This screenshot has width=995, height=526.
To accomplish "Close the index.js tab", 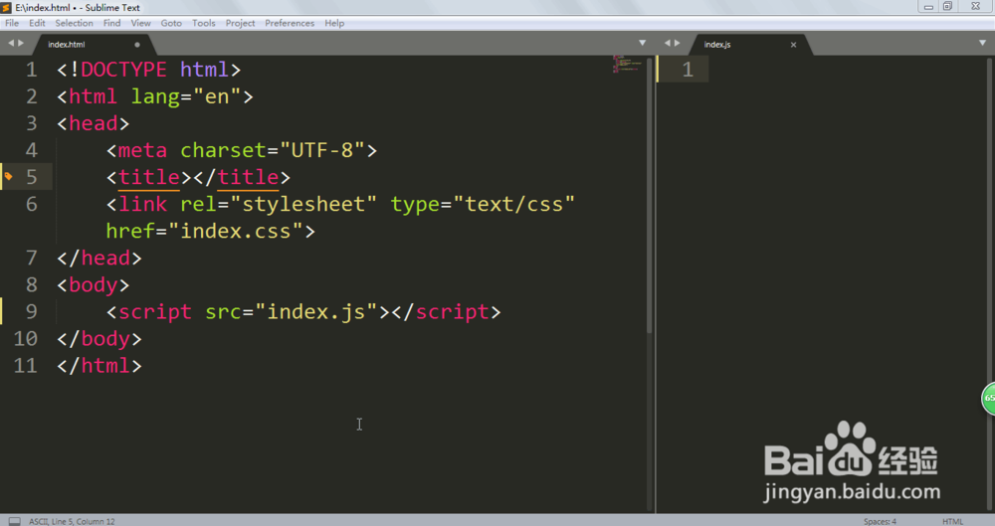I will [793, 45].
